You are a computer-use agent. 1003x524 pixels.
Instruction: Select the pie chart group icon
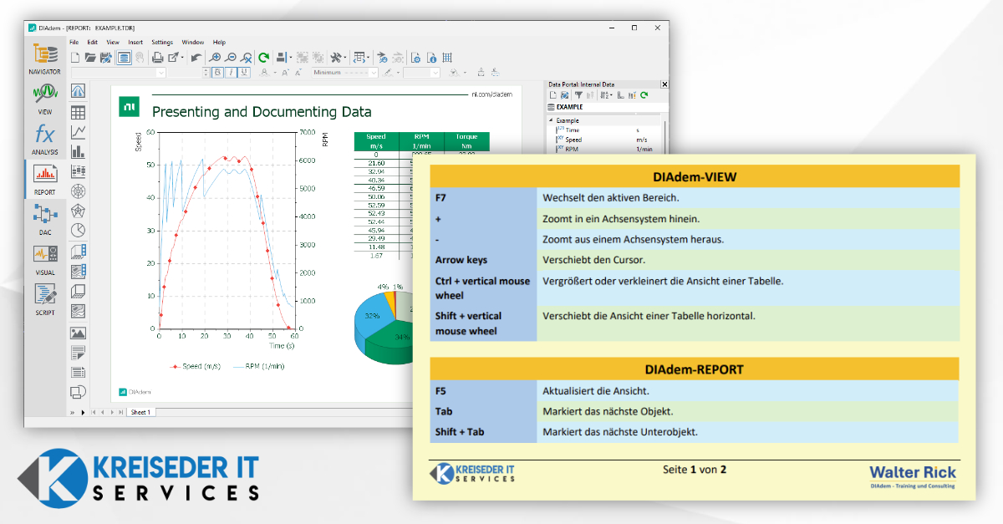(x=78, y=230)
